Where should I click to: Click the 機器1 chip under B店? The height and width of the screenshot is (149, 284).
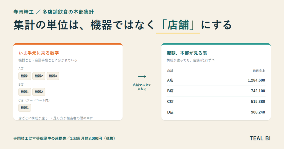coord(25,92)
